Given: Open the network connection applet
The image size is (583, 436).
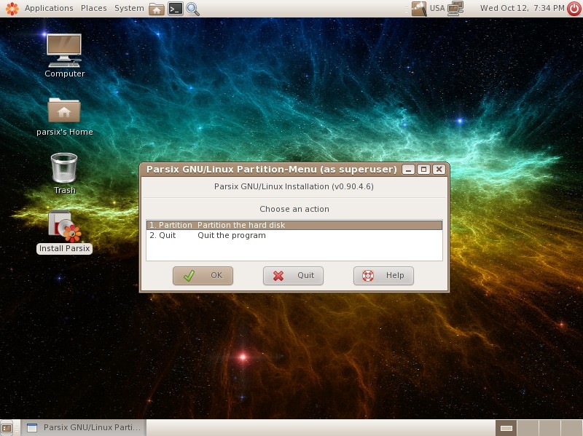Looking at the screenshot, I should pyautogui.click(x=455, y=9).
